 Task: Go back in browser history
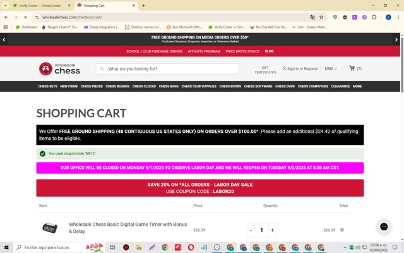pyautogui.click(x=6, y=17)
